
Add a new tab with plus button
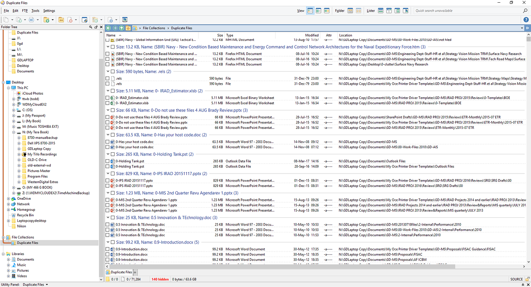tap(135, 272)
